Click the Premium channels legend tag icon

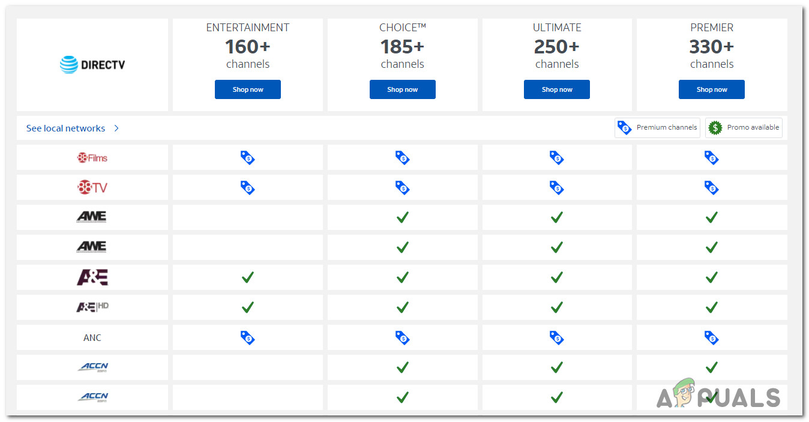[x=625, y=127]
